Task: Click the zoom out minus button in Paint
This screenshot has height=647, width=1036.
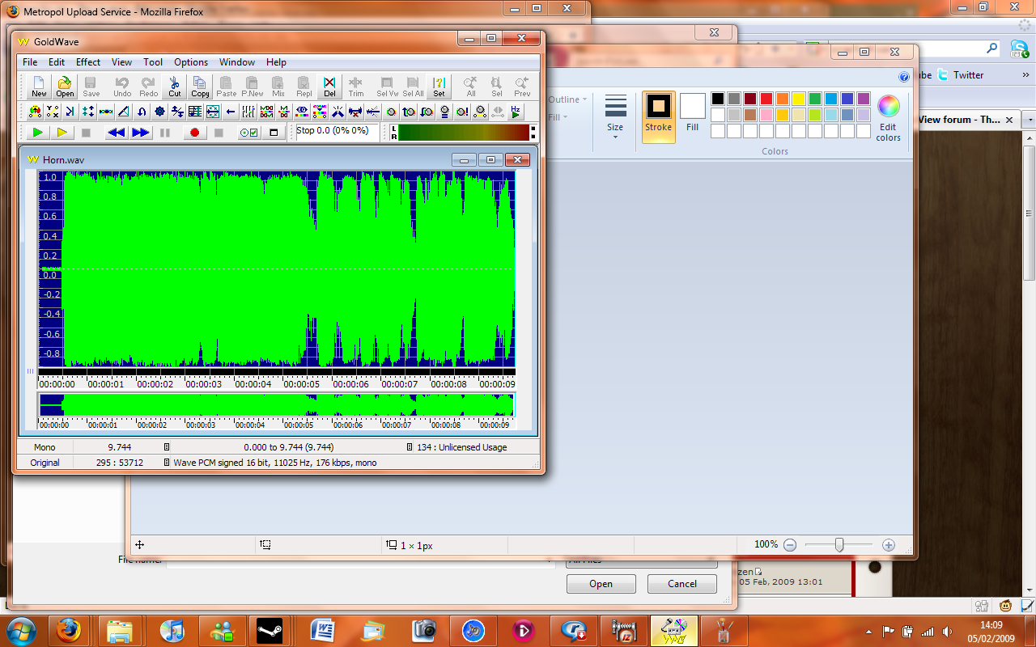Action: pos(790,545)
